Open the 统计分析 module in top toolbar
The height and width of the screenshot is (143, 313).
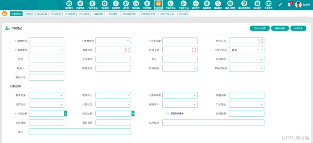(136, 4)
